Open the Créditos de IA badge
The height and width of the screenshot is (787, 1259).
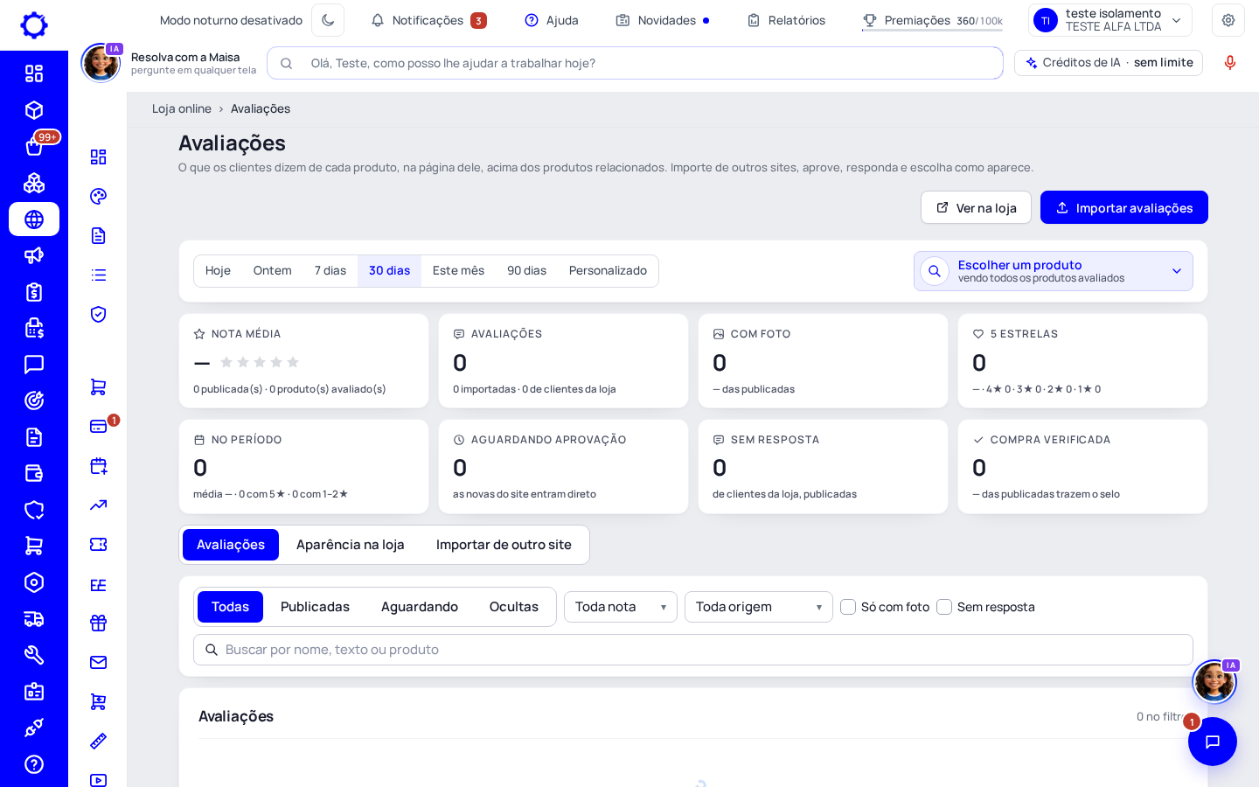point(1109,63)
